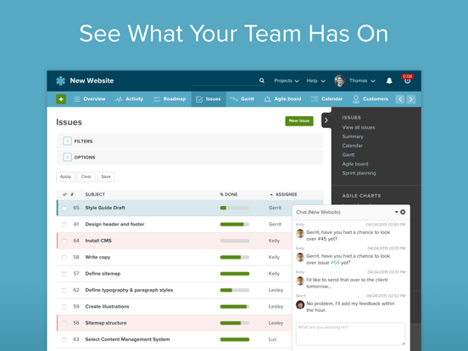468x351 pixels.
Task: Click the Apply button
Action: 65,176
